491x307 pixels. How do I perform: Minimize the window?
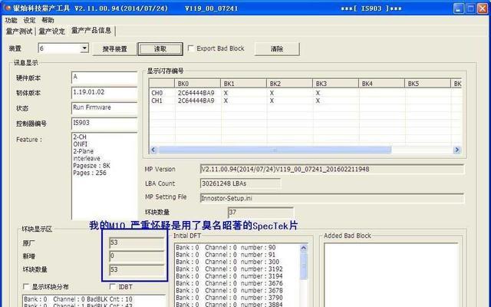point(459,8)
